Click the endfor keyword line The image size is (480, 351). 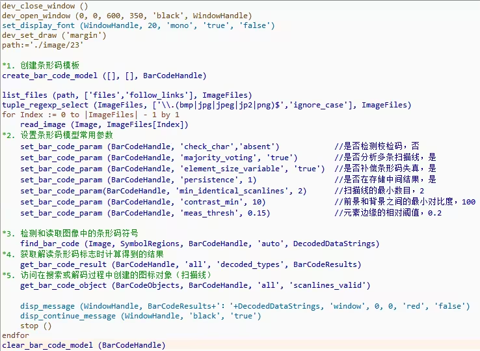pyautogui.click(x=16, y=335)
